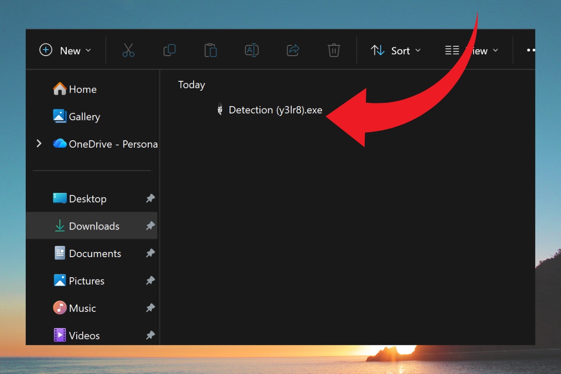Click the Delete trash can icon
This screenshot has height=374, width=561.
(x=334, y=50)
